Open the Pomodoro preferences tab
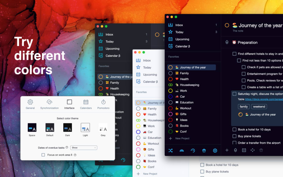The image size is (283, 177). [103, 104]
